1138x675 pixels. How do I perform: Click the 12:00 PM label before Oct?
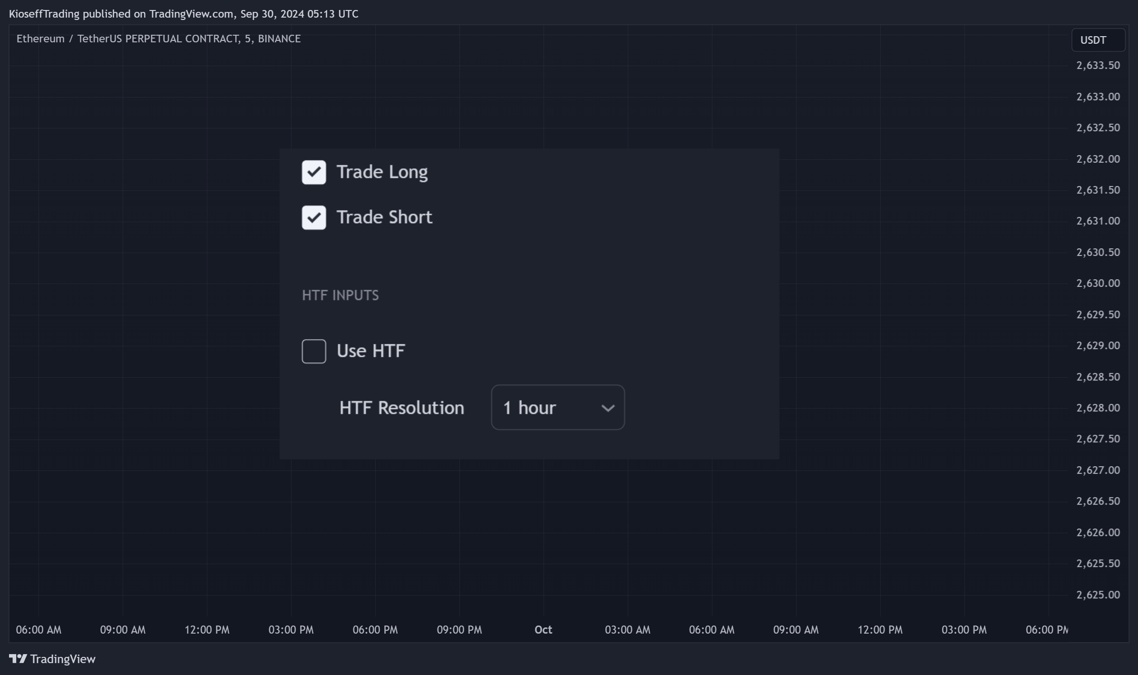coord(207,630)
